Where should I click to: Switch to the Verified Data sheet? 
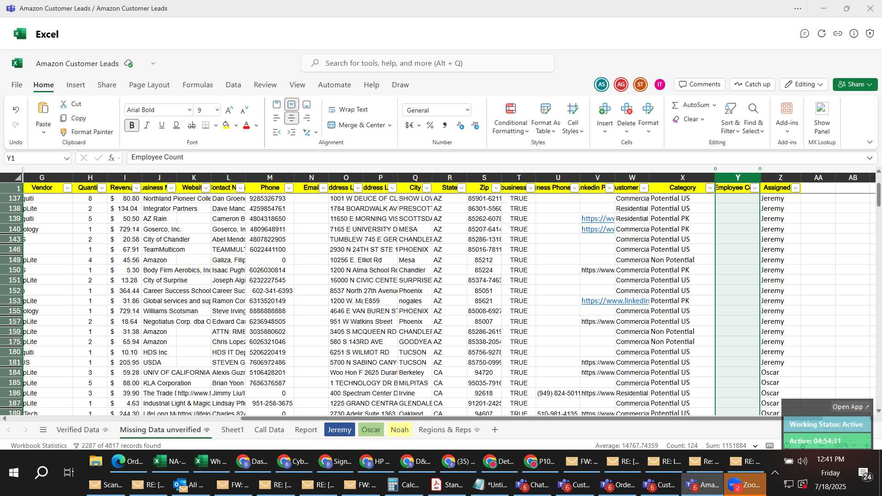tap(78, 430)
